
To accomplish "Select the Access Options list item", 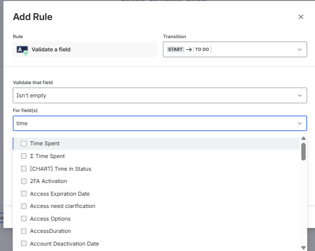I will [50, 219].
